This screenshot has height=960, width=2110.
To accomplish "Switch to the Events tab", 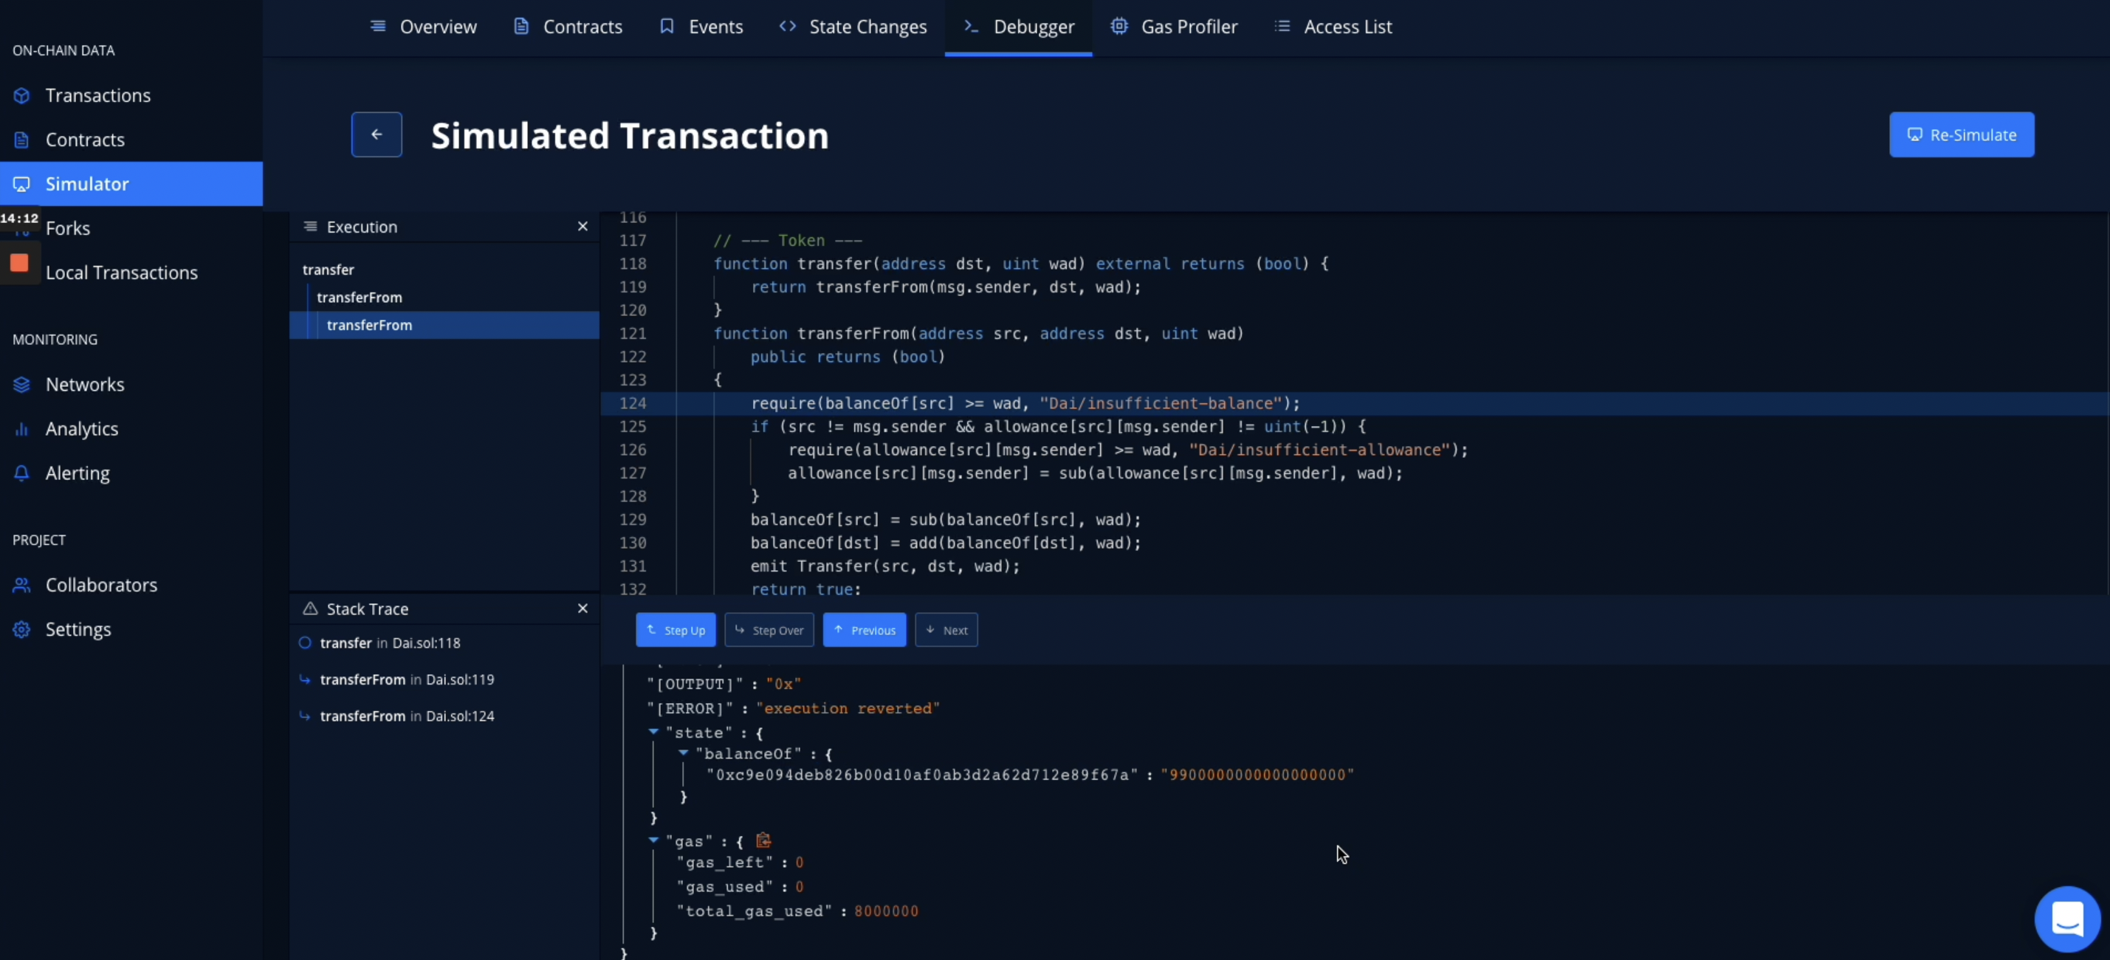I will 701,26.
